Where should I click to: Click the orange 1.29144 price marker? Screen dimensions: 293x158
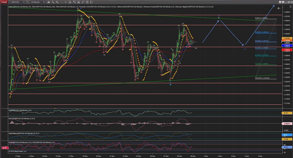tap(287, 40)
